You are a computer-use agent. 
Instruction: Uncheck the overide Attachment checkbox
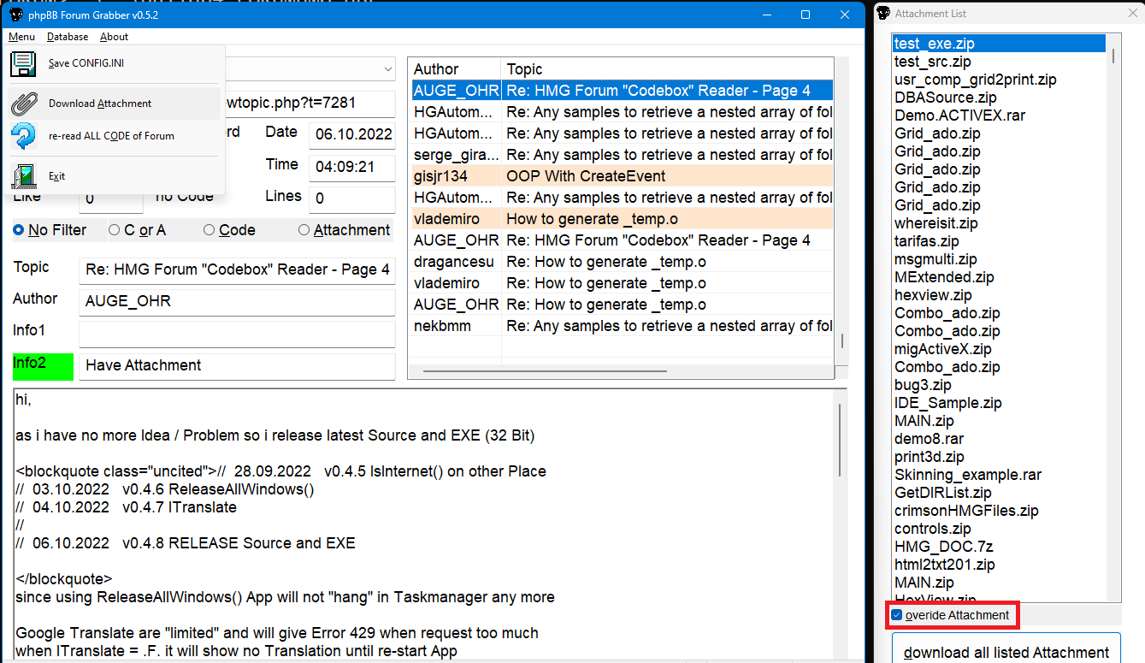pyautogui.click(x=896, y=615)
